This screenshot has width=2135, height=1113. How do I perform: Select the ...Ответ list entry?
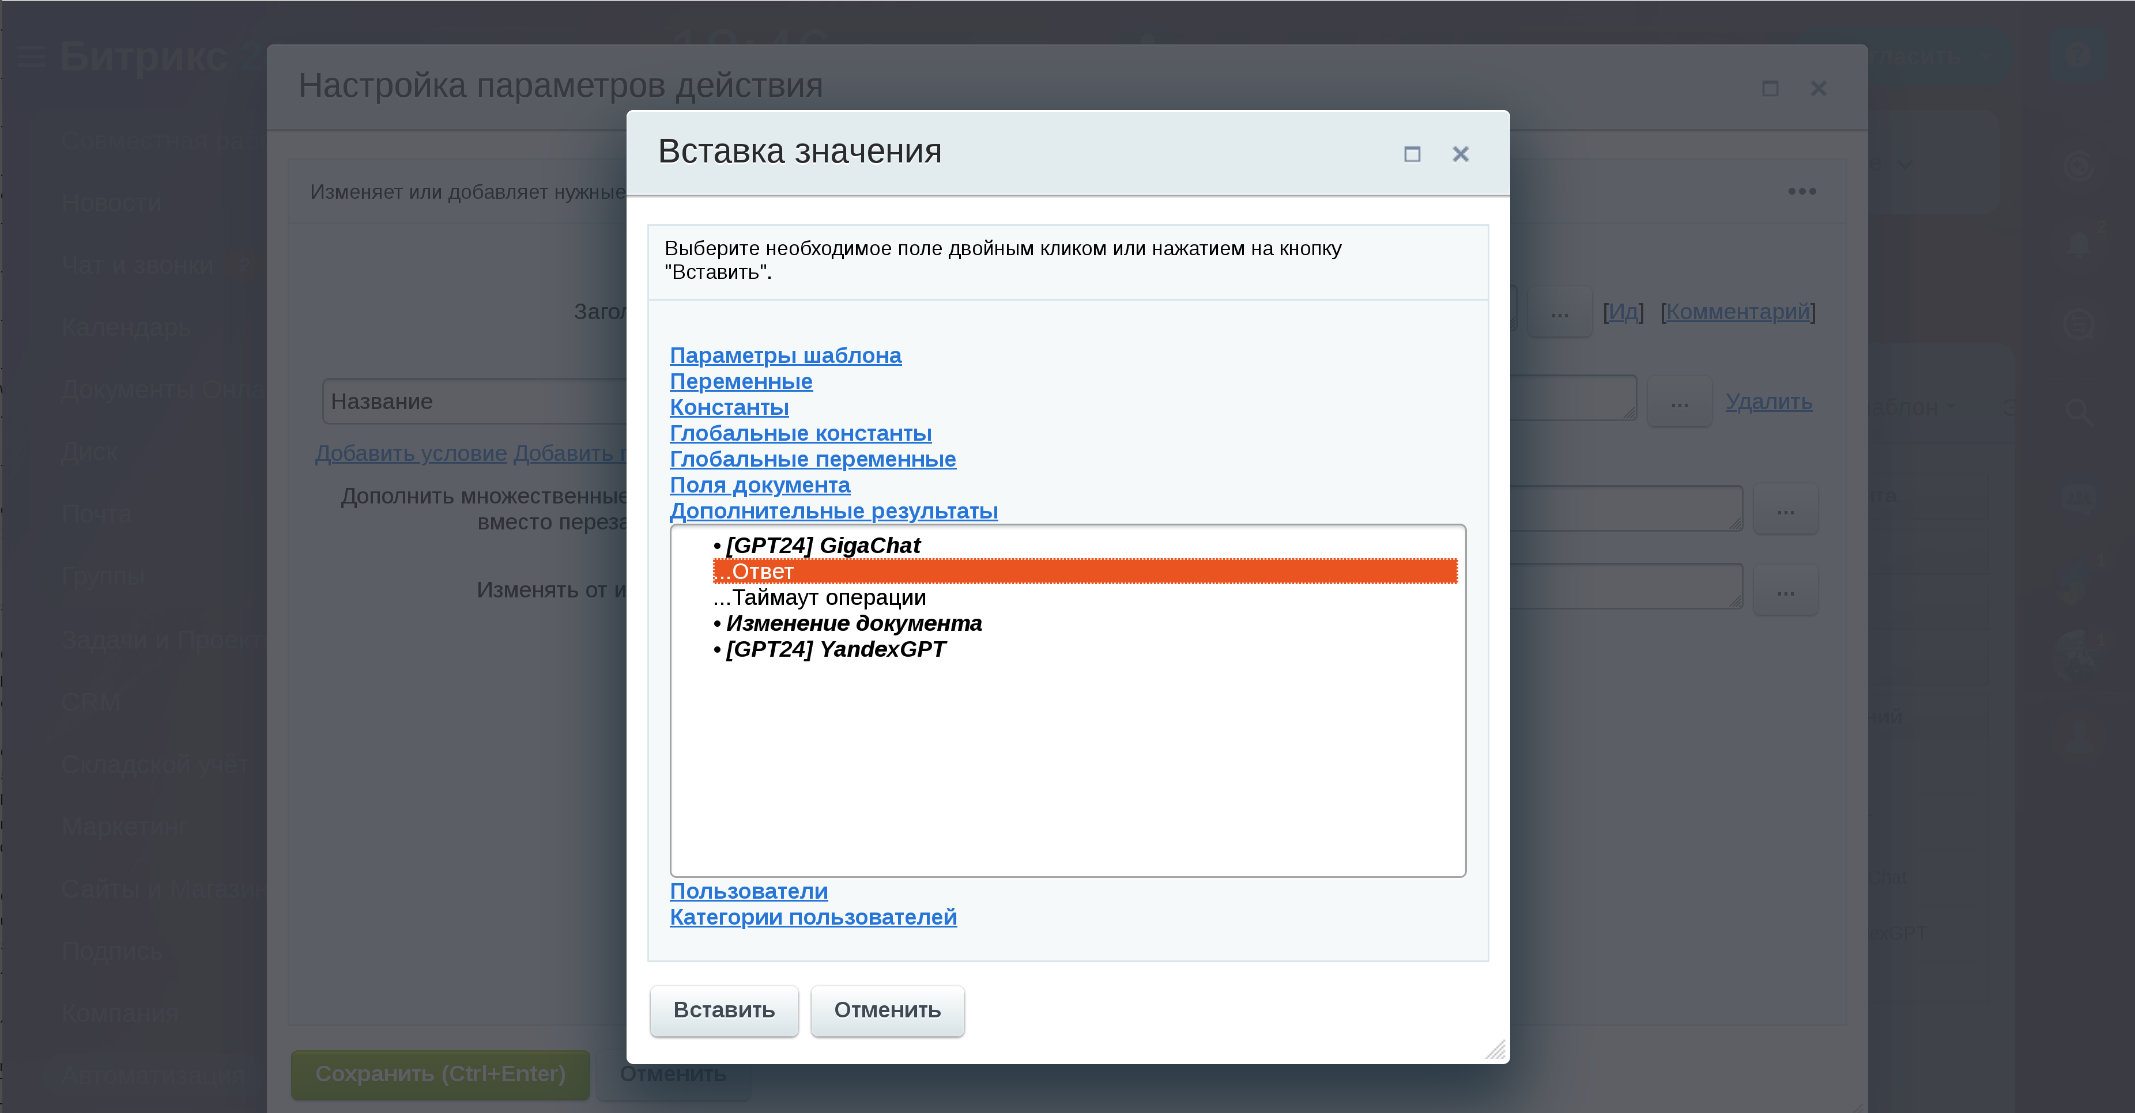[x=1085, y=571]
